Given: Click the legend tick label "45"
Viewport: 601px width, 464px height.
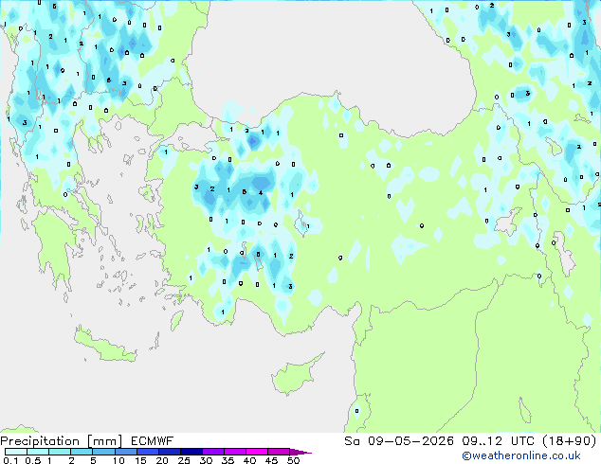Looking at the screenshot, I should (271, 460).
